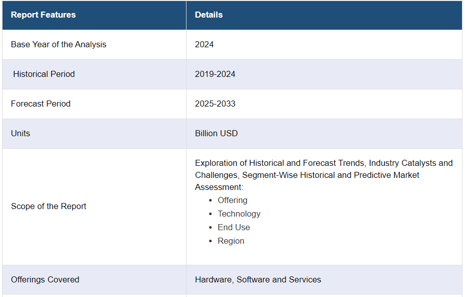Select the Units row label
The width and height of the screenshot is (465, 297).
21,133
